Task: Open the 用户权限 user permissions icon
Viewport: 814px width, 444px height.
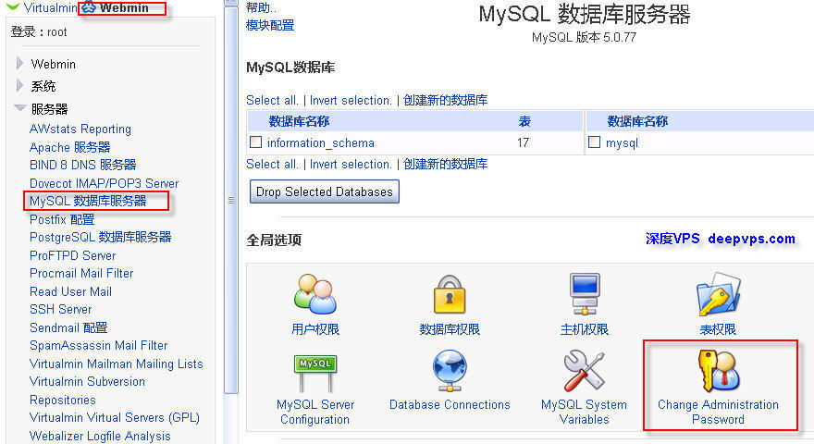Action: [315, 294]
